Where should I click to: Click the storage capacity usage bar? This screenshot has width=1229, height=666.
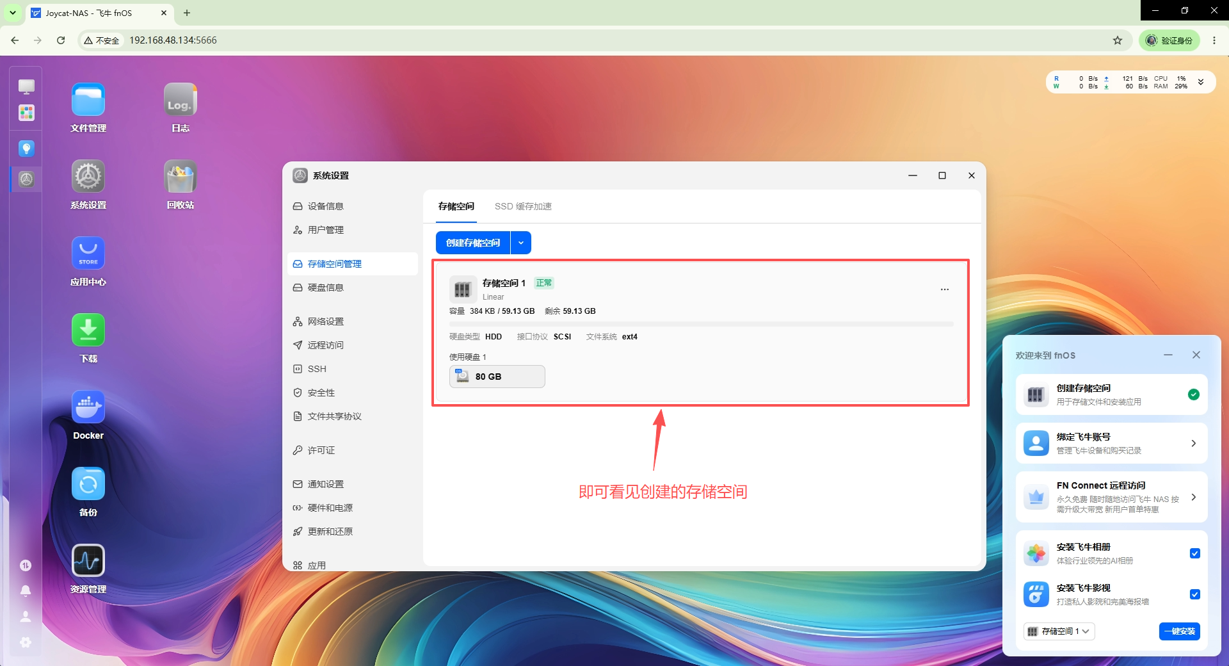click(x=702, y=324)
